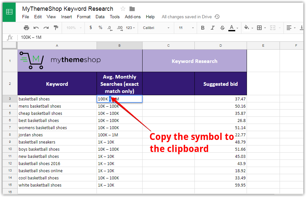Select suggested bid cell 59.95

tap(221, 185)
